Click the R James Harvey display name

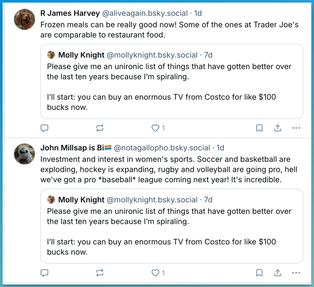click(70, 13)
